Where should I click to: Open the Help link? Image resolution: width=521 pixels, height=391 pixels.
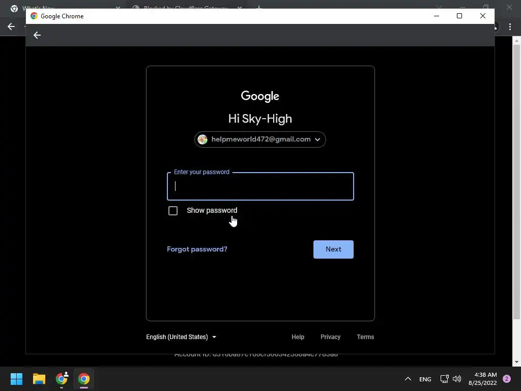pyautogui.click(x=298, y=337)
